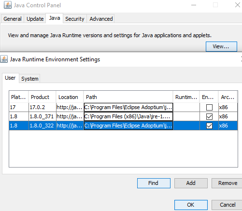
Task: Click the Find button
Action: coord(154,183)
